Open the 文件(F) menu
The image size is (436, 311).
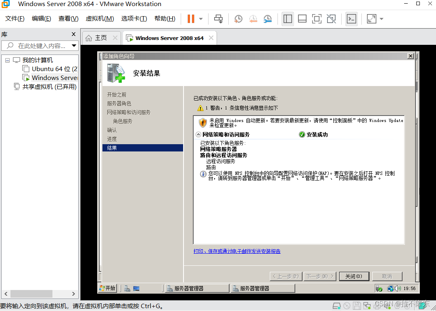[15, 19]
